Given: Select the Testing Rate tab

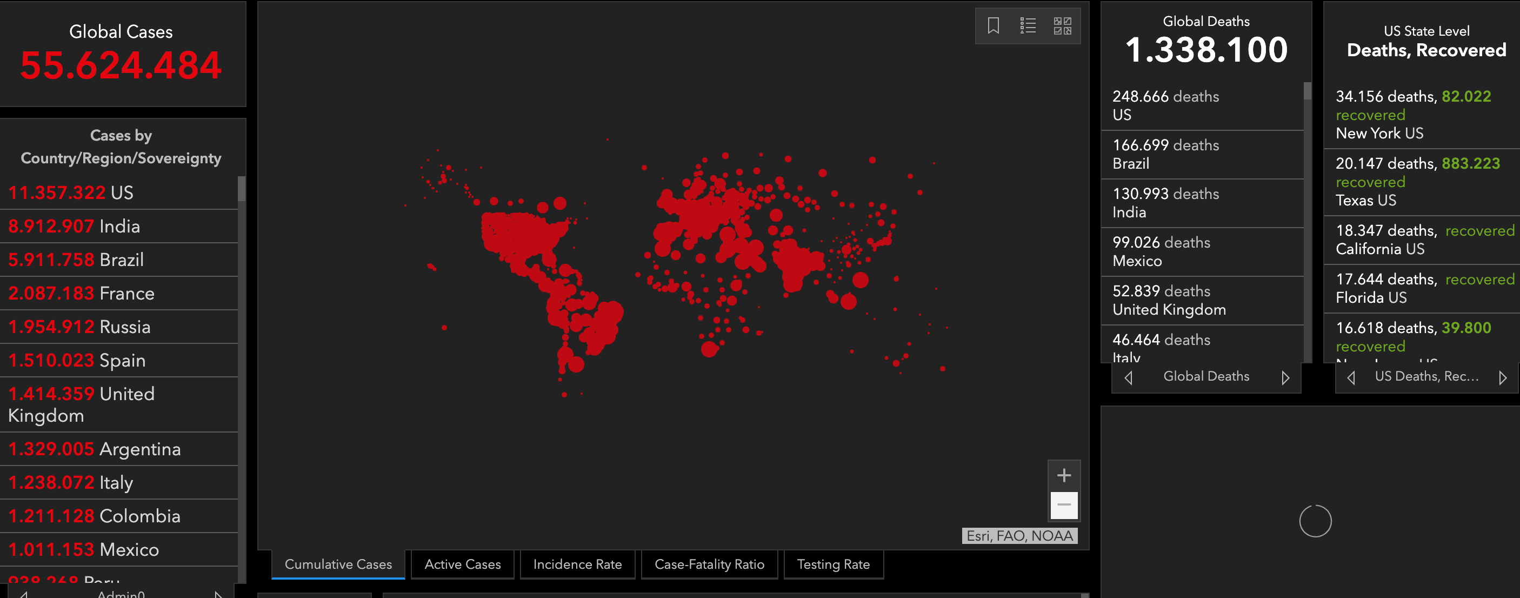Looking at the screenshot, I should coord(833,564).
